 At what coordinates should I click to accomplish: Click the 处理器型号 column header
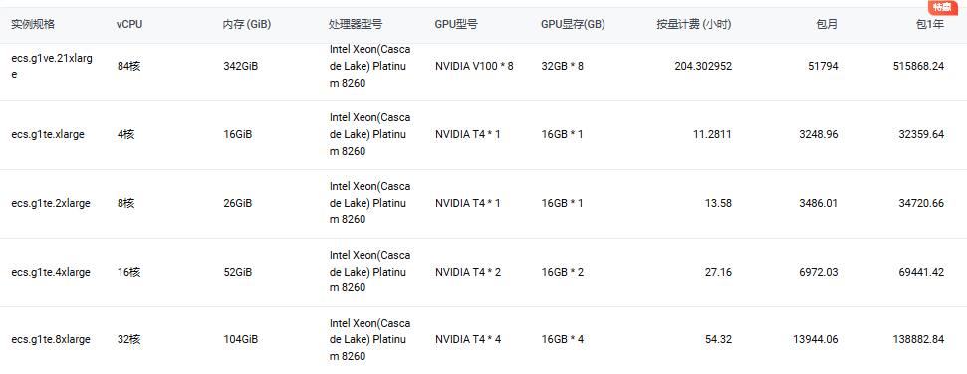pos(356,25)
